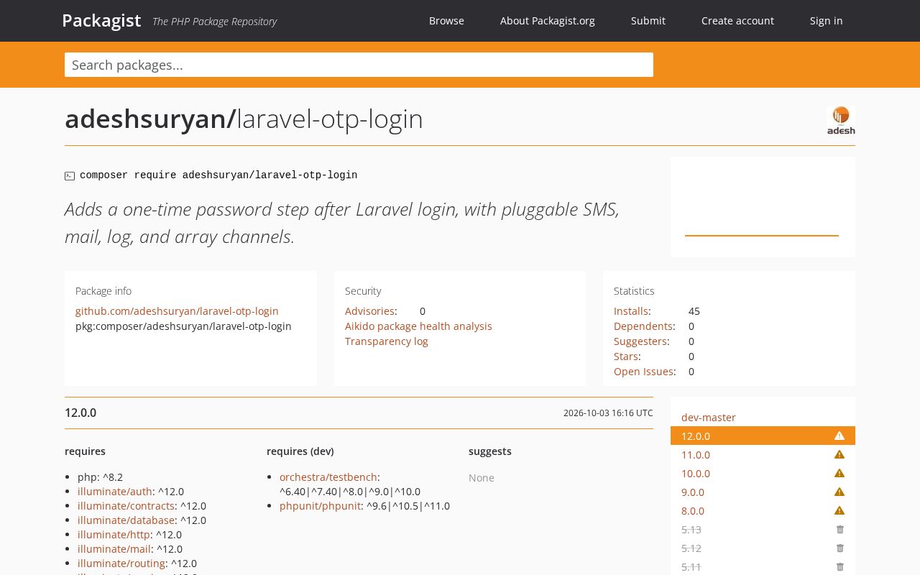
Task: Click warning icon on version 11.0.0
Action: click(839, 455)
